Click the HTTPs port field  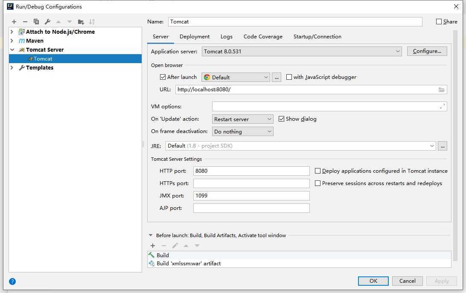coord(251,183)
